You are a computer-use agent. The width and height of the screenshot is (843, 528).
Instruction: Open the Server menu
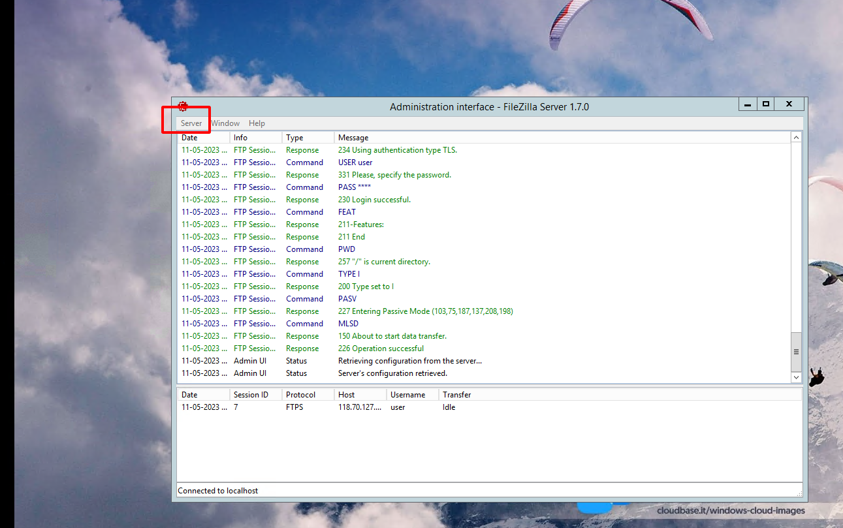[x=191, y=123]
